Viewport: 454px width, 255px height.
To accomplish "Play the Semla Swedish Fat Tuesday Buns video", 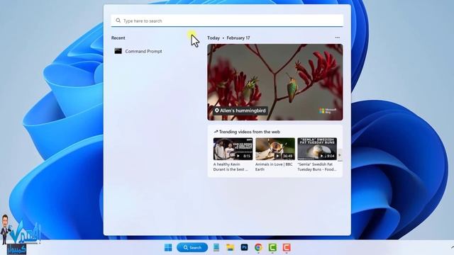I will (317, 149).
